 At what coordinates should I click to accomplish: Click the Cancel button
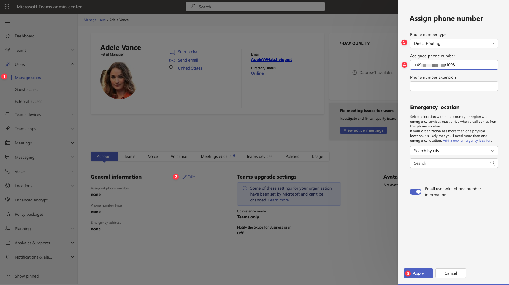tap(451, 273)
